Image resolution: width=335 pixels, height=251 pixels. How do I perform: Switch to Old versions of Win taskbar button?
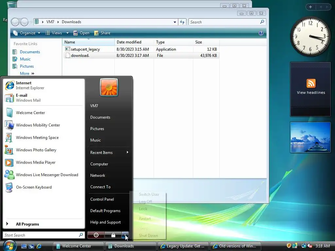(236, 246)
